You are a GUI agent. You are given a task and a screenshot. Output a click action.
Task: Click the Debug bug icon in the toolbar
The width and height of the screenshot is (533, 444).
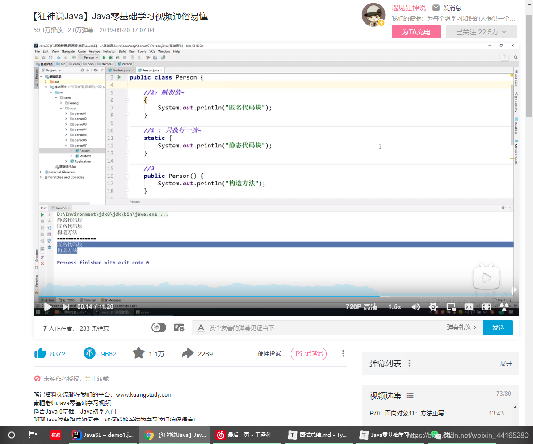(110, 58)
